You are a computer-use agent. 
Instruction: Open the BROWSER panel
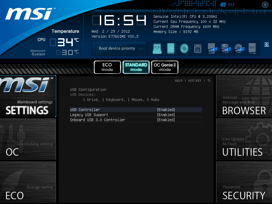click(244, 96)
